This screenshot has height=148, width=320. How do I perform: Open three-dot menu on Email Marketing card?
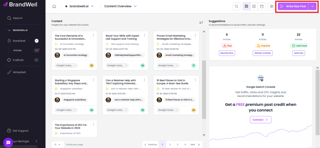tap(196, 35)
